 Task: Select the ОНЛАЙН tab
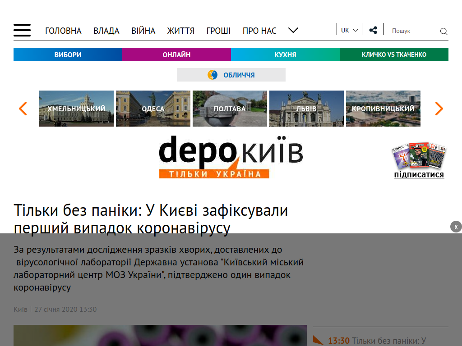point(176,55)
